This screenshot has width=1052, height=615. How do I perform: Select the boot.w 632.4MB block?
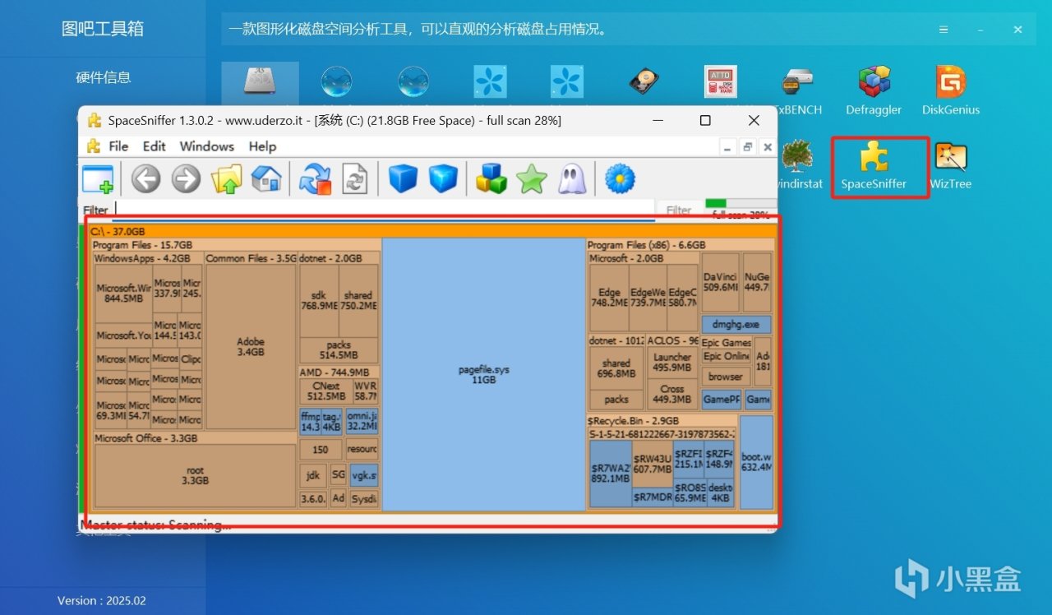[756, 462]
